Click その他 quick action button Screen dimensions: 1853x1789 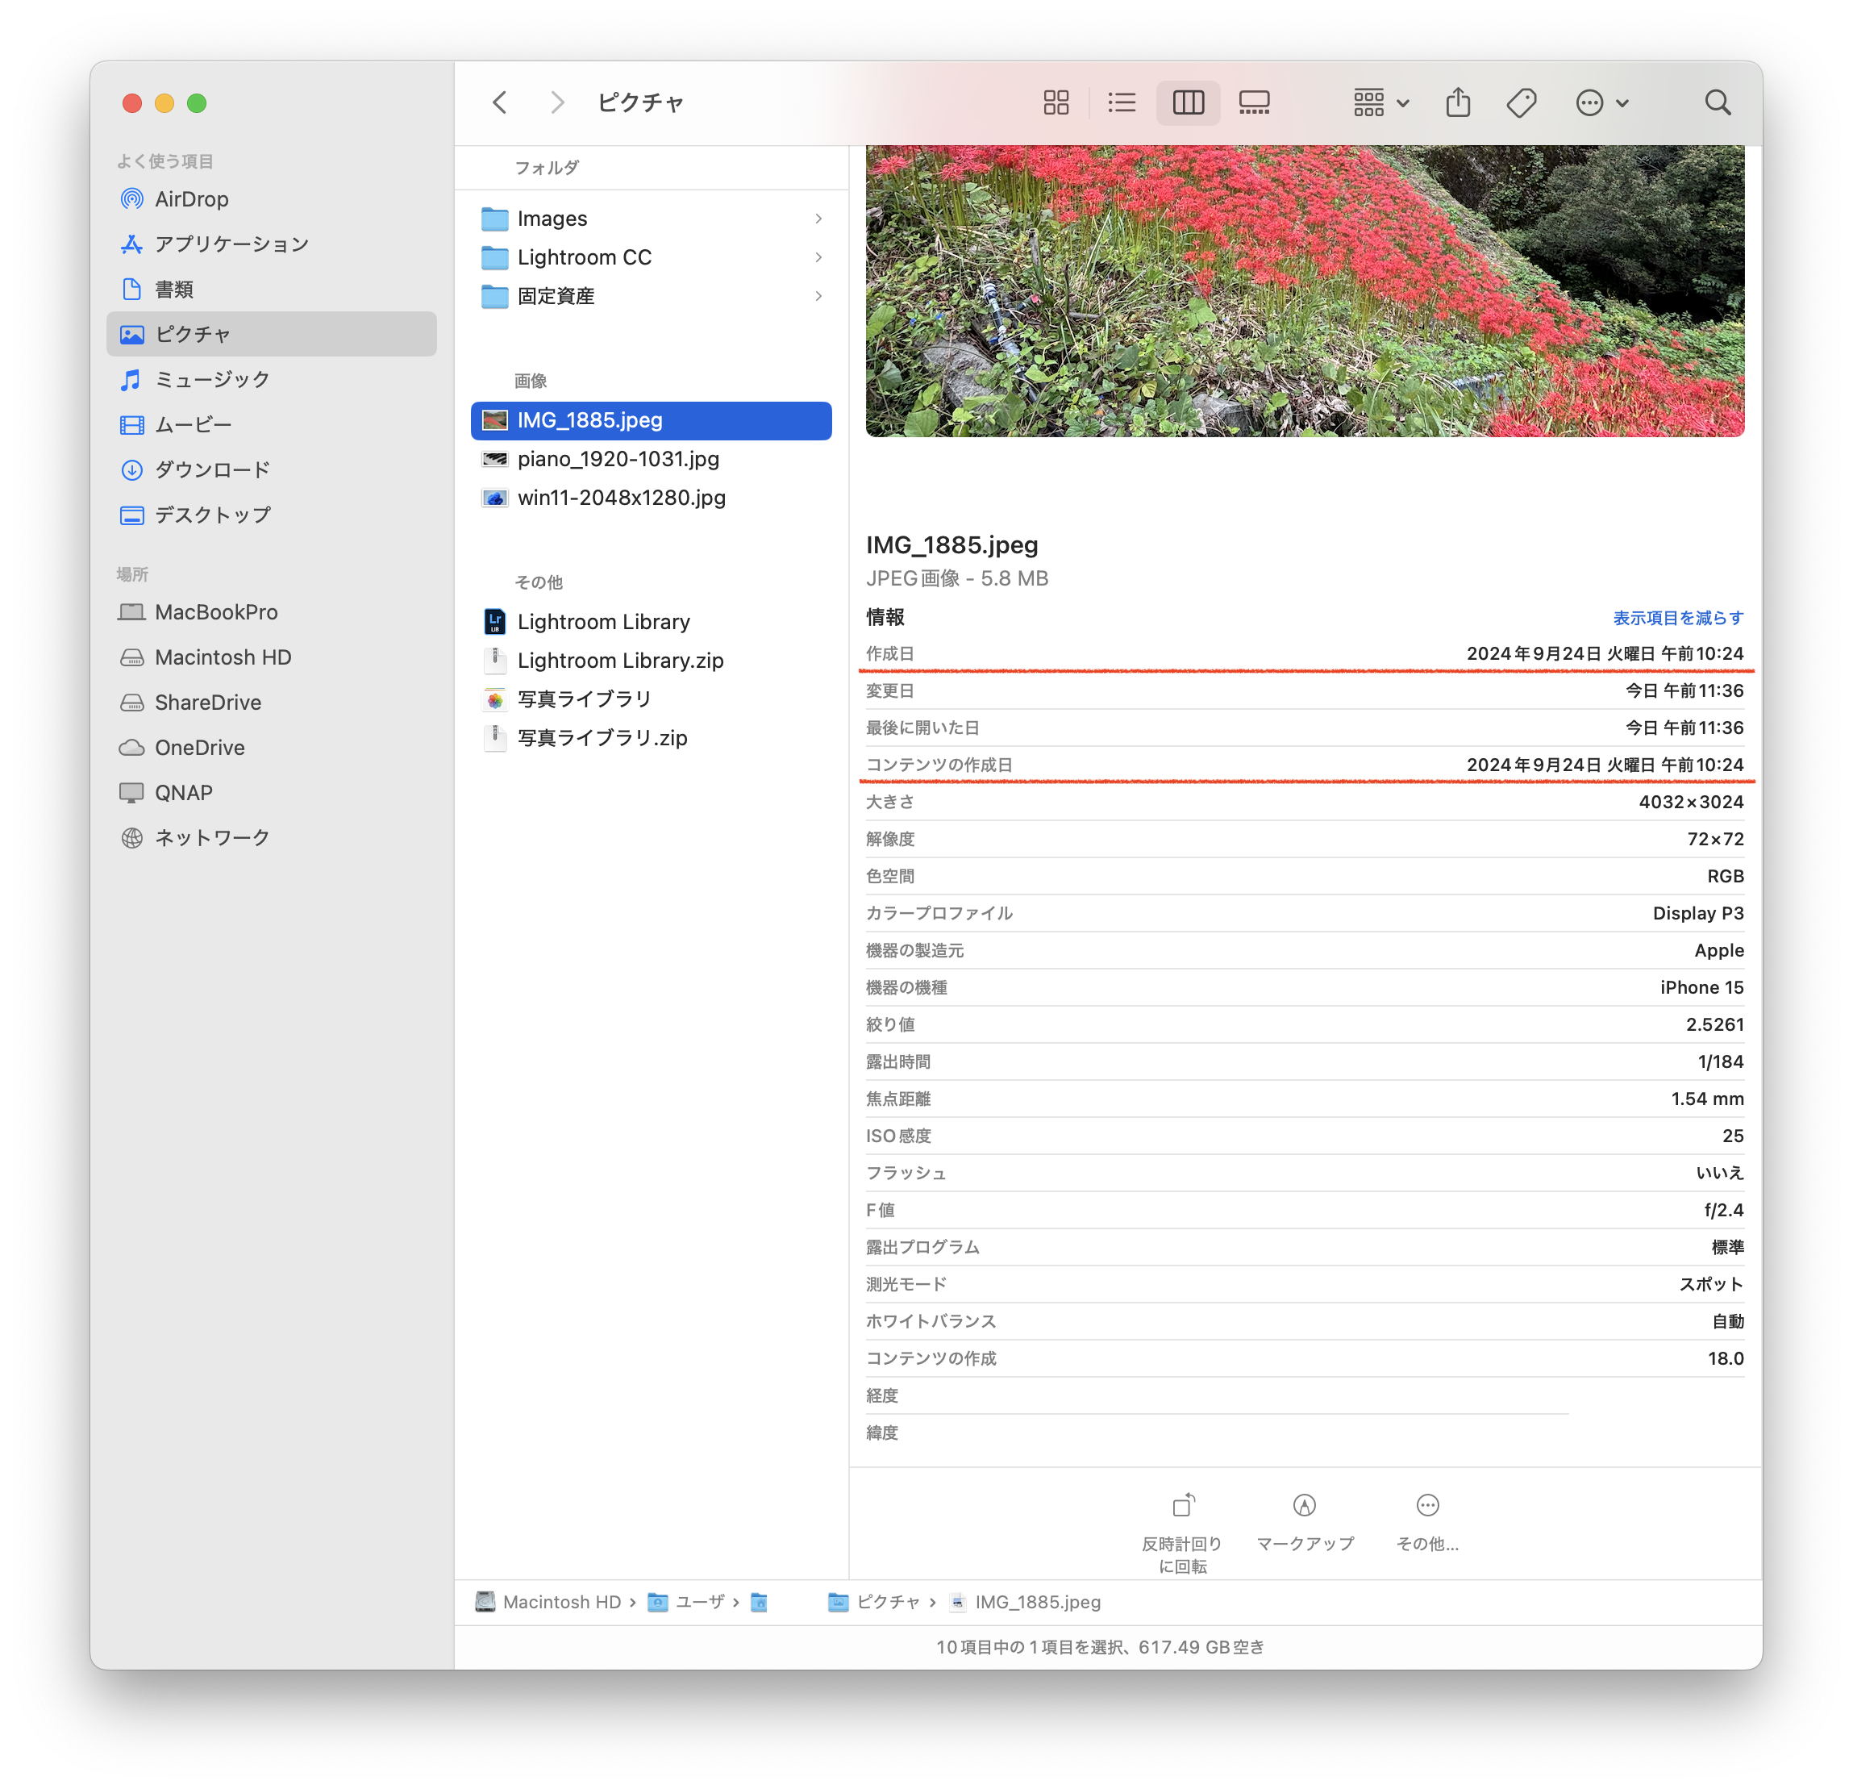point(1426,1505)
